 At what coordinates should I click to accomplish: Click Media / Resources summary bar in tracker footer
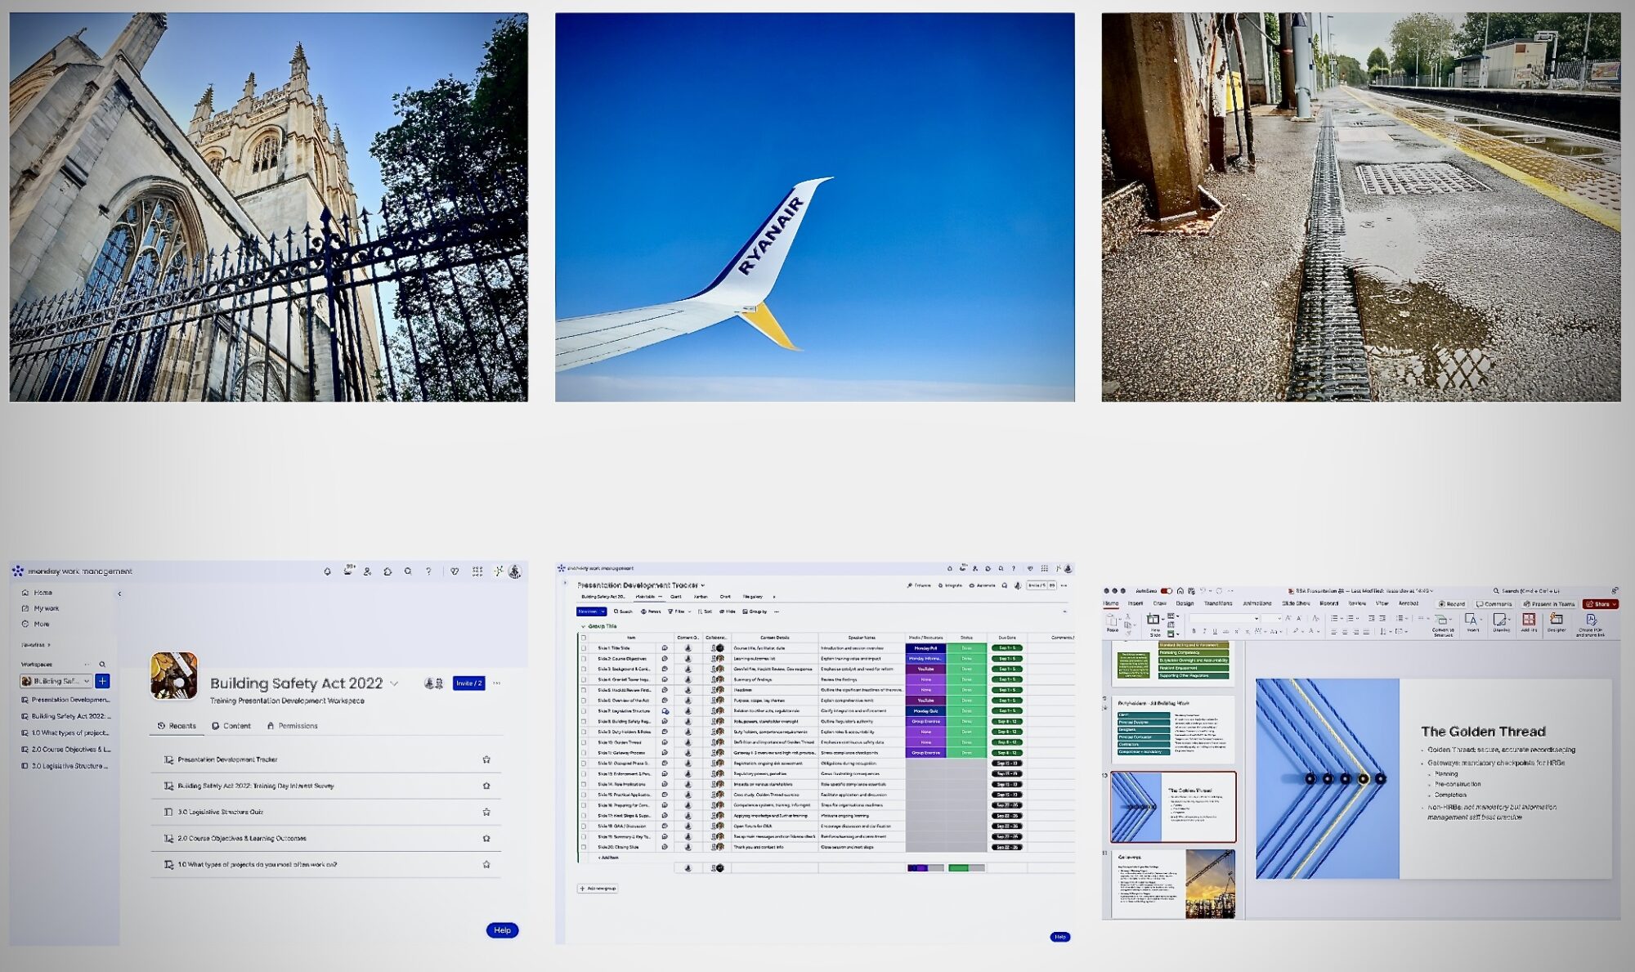[x=925, y=868]
